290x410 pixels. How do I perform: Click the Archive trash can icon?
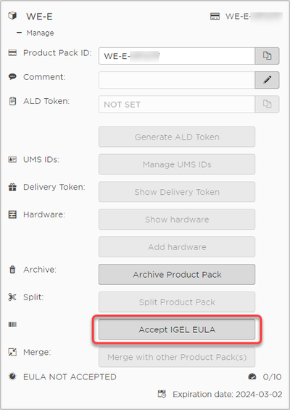[12, 269]
